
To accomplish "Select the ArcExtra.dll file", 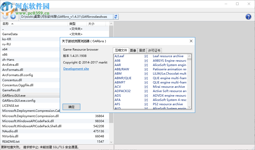I will [30, 65].
